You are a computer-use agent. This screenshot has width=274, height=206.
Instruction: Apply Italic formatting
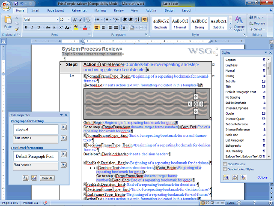32,27
